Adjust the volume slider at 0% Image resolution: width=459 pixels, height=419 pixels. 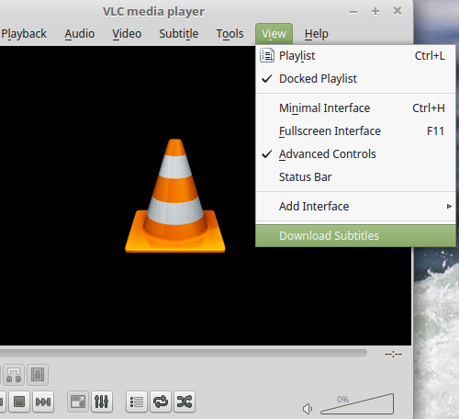coord(357,403)
